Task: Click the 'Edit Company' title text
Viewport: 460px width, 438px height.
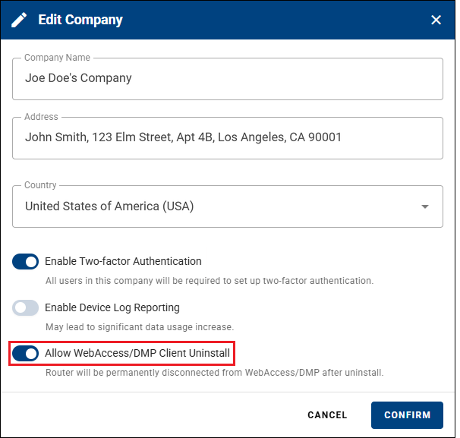Action: (80, 20)
